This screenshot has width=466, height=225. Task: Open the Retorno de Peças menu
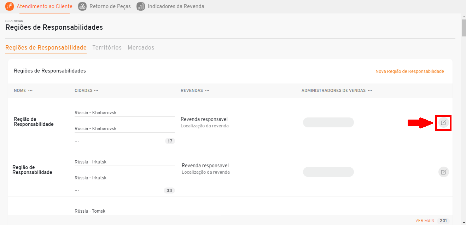110,6
